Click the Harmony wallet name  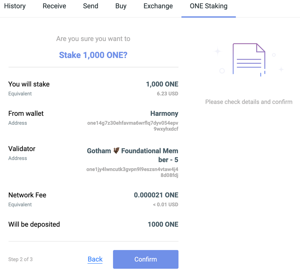(x=164, y=113)
